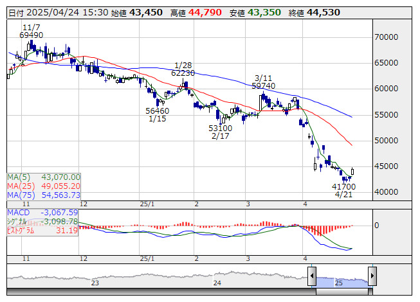Click the year 25 marker in navigator

click(338, 283)
